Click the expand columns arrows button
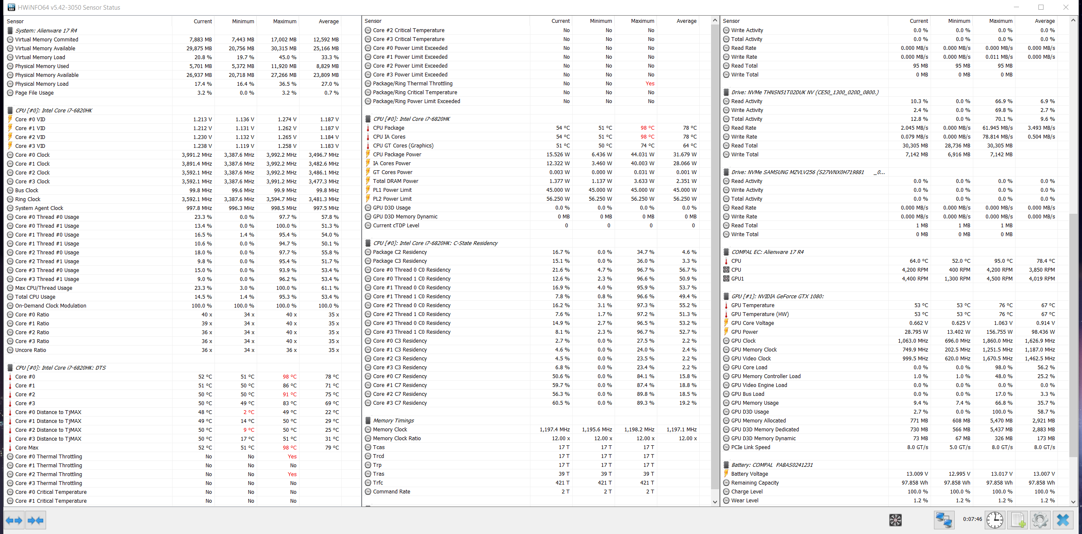 [x=14, y=520]
